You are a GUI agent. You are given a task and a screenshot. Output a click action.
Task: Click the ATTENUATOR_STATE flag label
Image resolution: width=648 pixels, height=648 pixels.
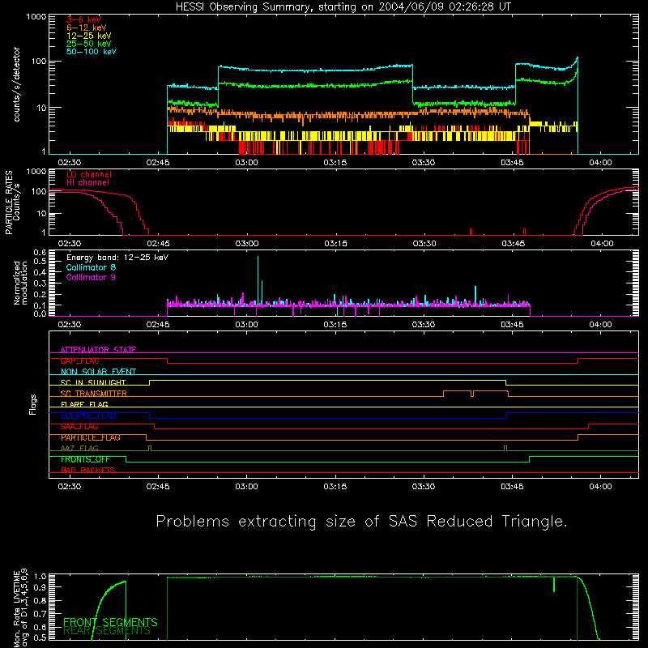[x=98, y=350]
